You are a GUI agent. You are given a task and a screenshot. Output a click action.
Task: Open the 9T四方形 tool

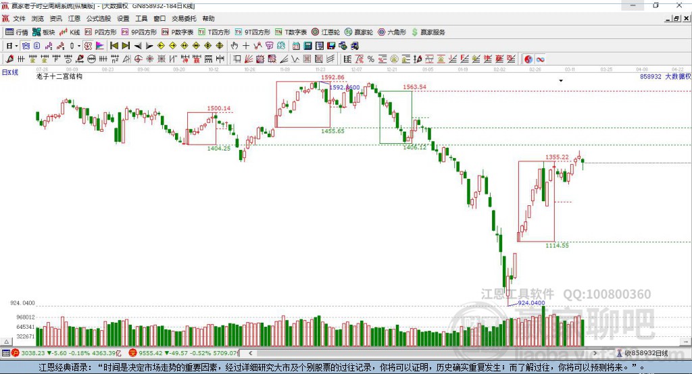pyautogui.click(x=253, y=32)
